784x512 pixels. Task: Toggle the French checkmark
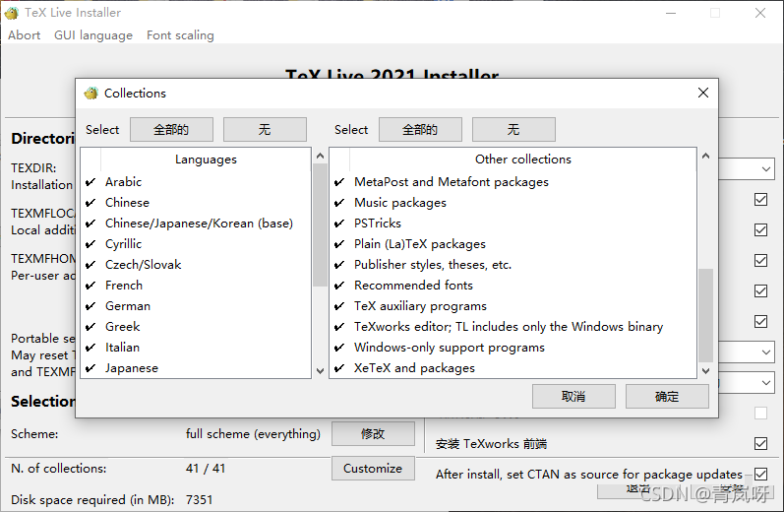[90, 286]
